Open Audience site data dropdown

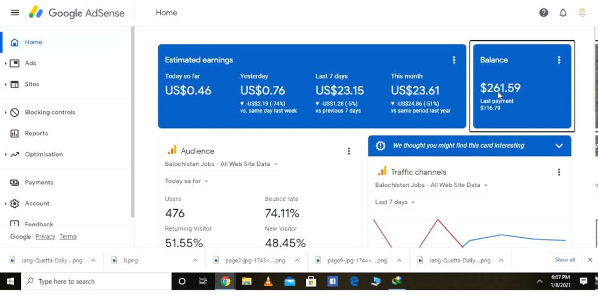tap(221, 164)
